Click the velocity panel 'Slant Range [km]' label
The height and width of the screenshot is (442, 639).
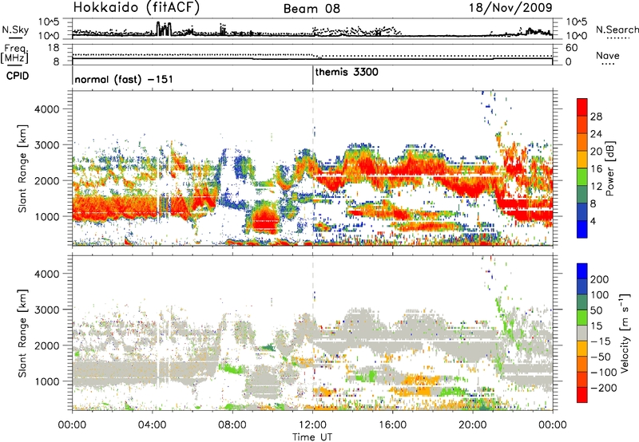pyautogui.click(x=22, y=333)
